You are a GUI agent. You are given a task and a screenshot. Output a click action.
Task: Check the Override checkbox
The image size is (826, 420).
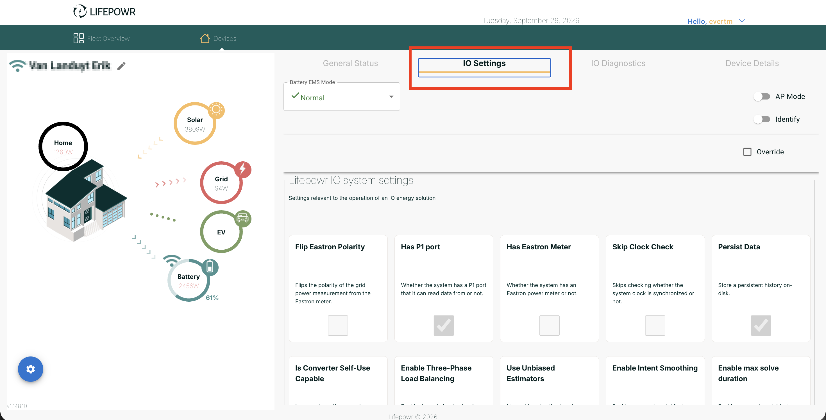point(747,152)
